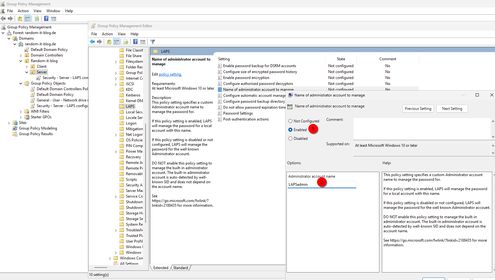Click Comment box scroll-down arrow
This screenshot has width=495, height=280.
[493, 137]
